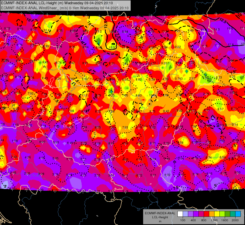Click the legend tick label '400'

pyautogui.click(x=193, y=220)
